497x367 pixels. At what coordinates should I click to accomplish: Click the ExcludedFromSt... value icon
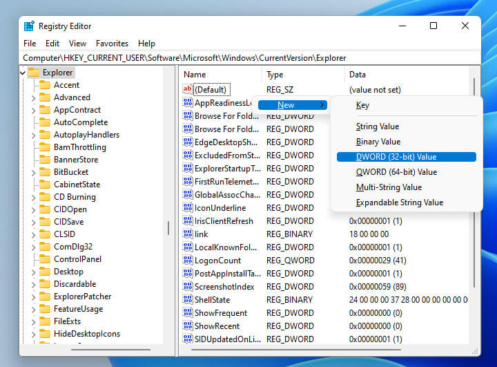coord(187,156)
